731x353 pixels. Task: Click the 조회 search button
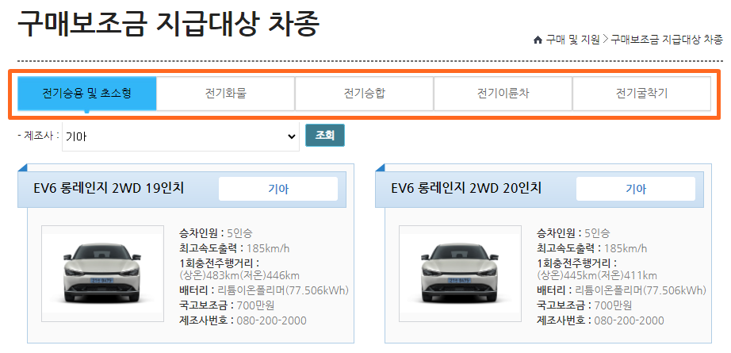[x=325, y=135]
